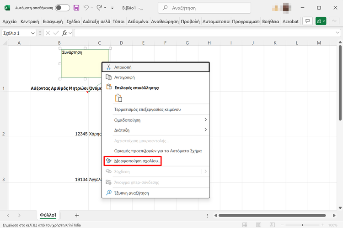Click the user account avatar
The image size is (343, 228).
[286, 8]
